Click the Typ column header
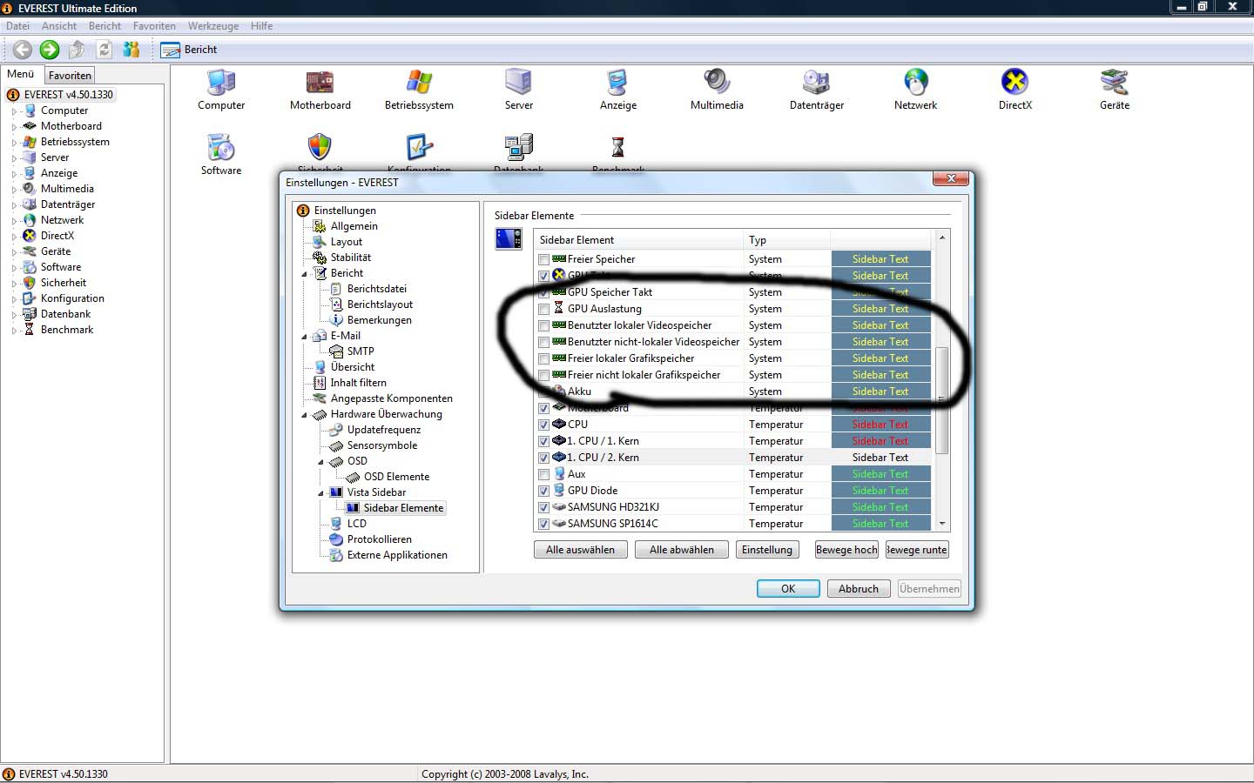1254x783 pixels. tap(786, 240)
